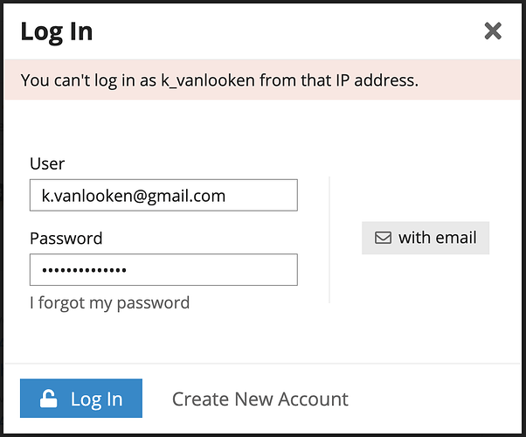The image size is (526, 437).
Task: Submit with the blue Log In button
Action: click(81, 399)
